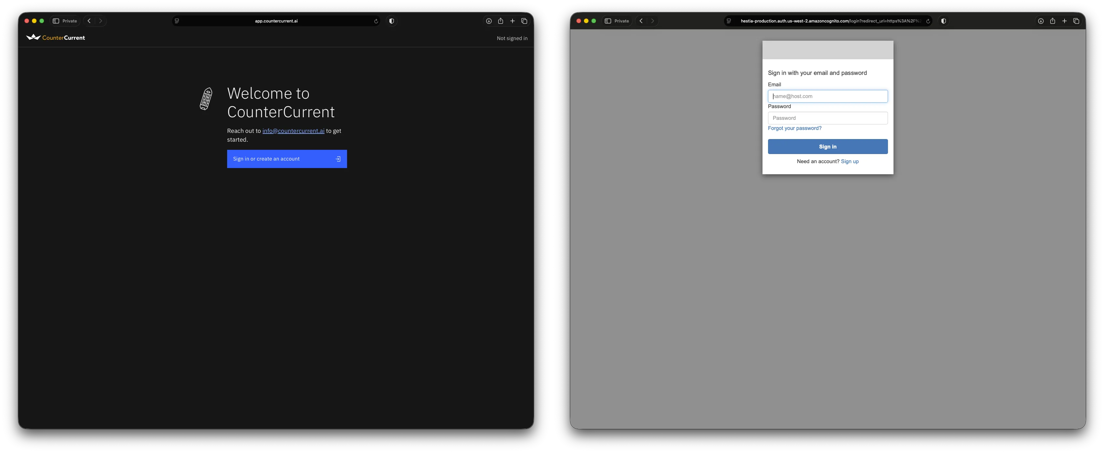This screenshot has height=453, width=1104.
Task: Open new tab in left Safari window
Action: tap(512, 21)
